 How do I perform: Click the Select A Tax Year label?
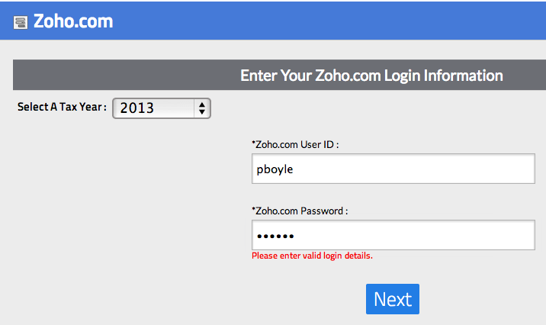(61, 108)
